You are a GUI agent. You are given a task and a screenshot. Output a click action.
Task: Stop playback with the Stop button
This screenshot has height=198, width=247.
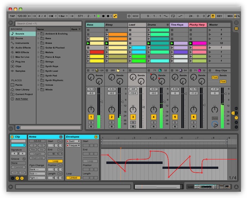[103, 16]
